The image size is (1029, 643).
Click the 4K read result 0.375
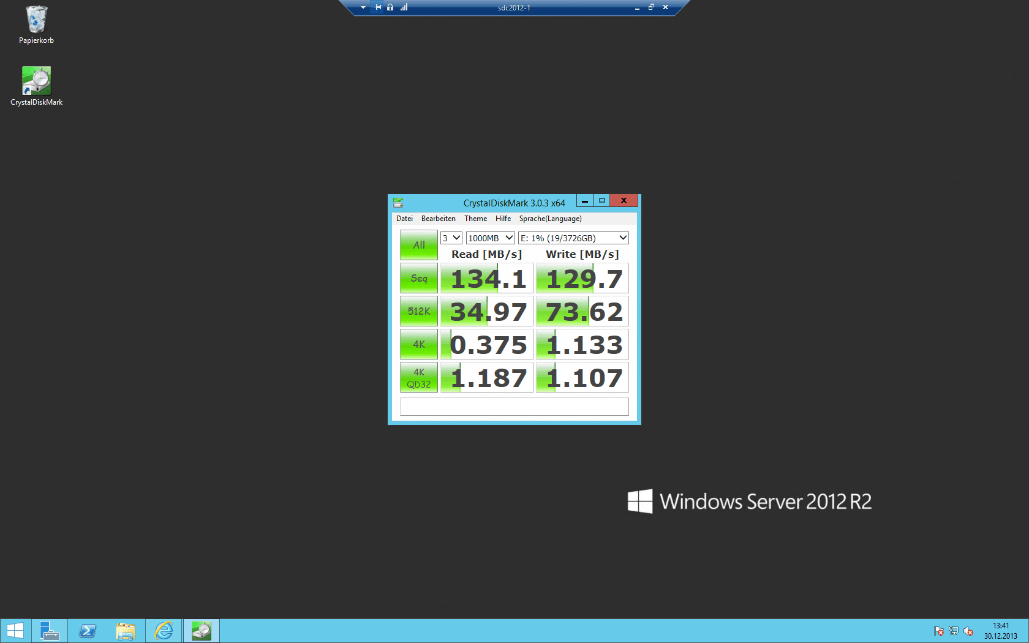[487, 345]
